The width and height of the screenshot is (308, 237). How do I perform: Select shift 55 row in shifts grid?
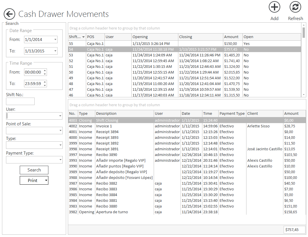[x=143, y=44]
